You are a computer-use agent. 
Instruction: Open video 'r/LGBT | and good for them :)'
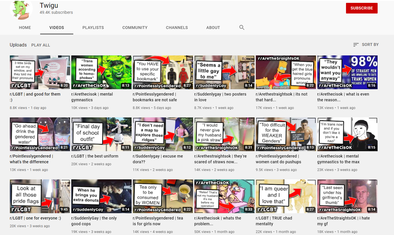35,97
